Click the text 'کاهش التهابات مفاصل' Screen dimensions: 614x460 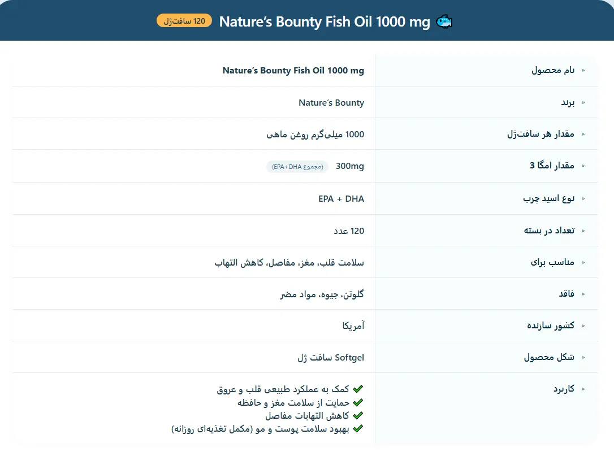pyautogui.click(x=307, y=415)
